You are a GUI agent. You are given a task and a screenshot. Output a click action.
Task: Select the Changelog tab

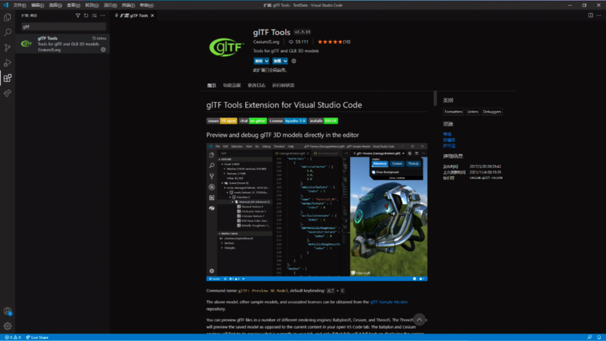coord(256,85)
